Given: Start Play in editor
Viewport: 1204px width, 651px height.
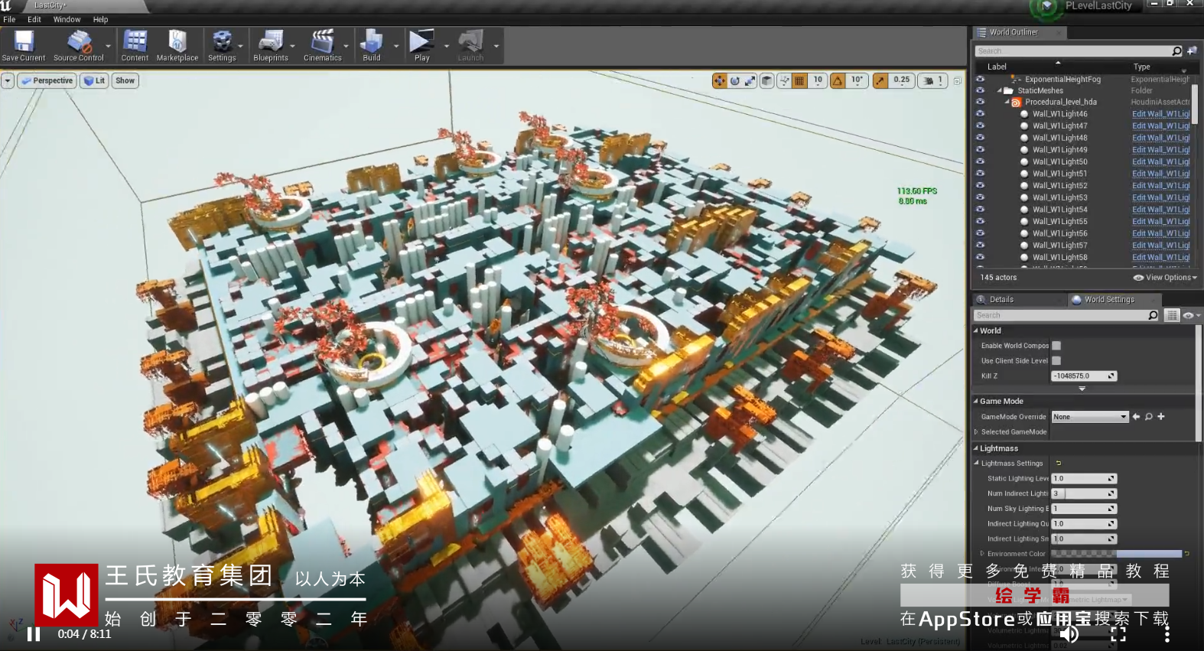Looking at the screenshot, I should pyautogui.click(x=422, y=46).
